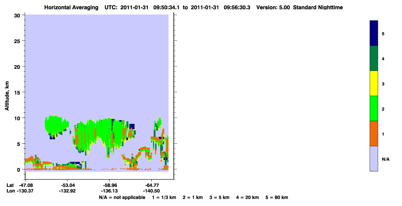Click the colorbar 'N/A' label

point(386,159)
